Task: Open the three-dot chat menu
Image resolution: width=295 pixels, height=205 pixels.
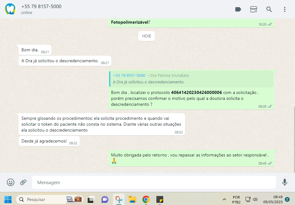Action: click(284, 9)
